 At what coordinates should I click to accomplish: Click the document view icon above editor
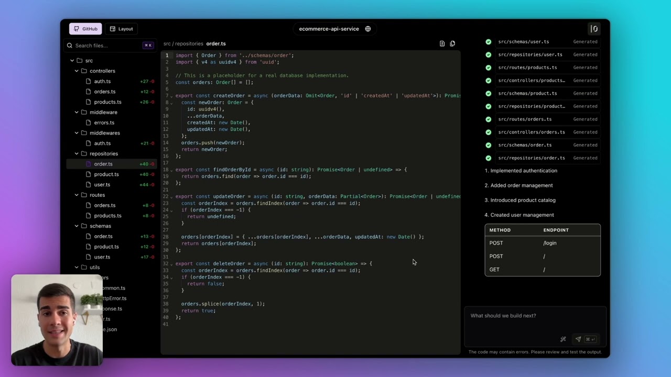(442, 44)
